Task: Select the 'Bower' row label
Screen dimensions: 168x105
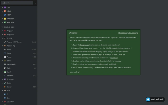Action: [x=9, y=87]
